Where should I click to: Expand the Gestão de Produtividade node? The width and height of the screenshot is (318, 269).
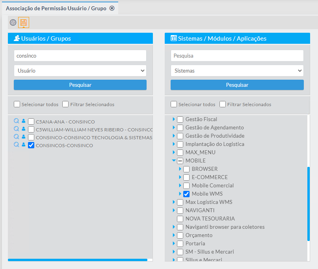tap(174, 136)
